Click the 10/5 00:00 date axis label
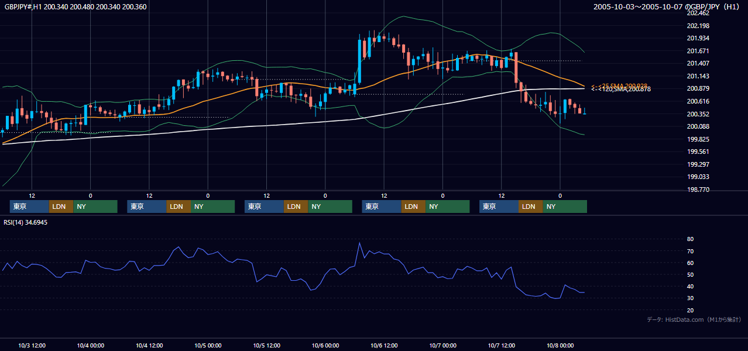The width and height of the screenshot is (748, 351). click(x=208, y=346)
